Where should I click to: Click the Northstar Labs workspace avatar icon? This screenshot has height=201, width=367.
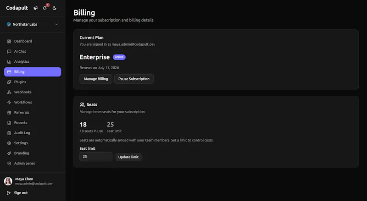9,24
